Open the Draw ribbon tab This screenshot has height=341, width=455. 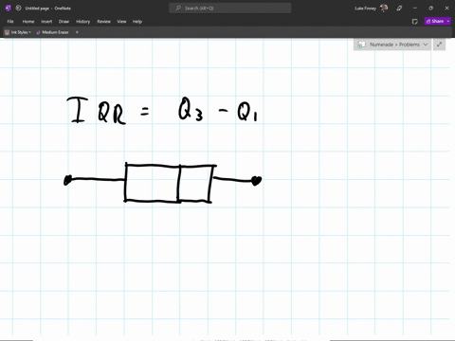click(64, 22)
